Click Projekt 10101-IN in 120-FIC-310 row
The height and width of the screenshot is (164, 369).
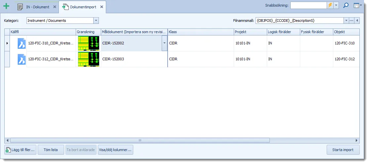(x=250, y=43)
